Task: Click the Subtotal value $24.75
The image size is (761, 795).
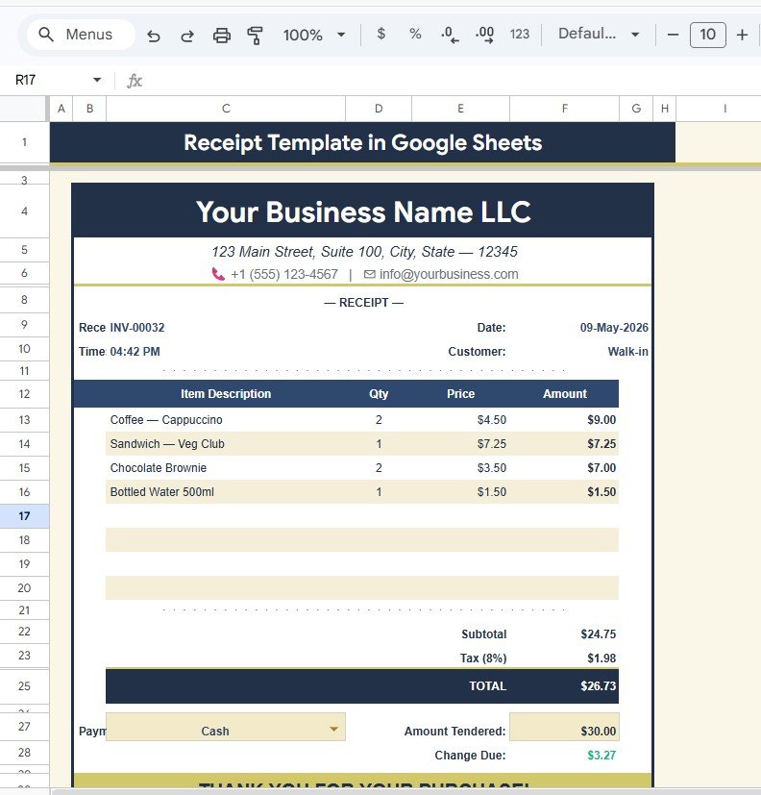Action: pos(599,634)
